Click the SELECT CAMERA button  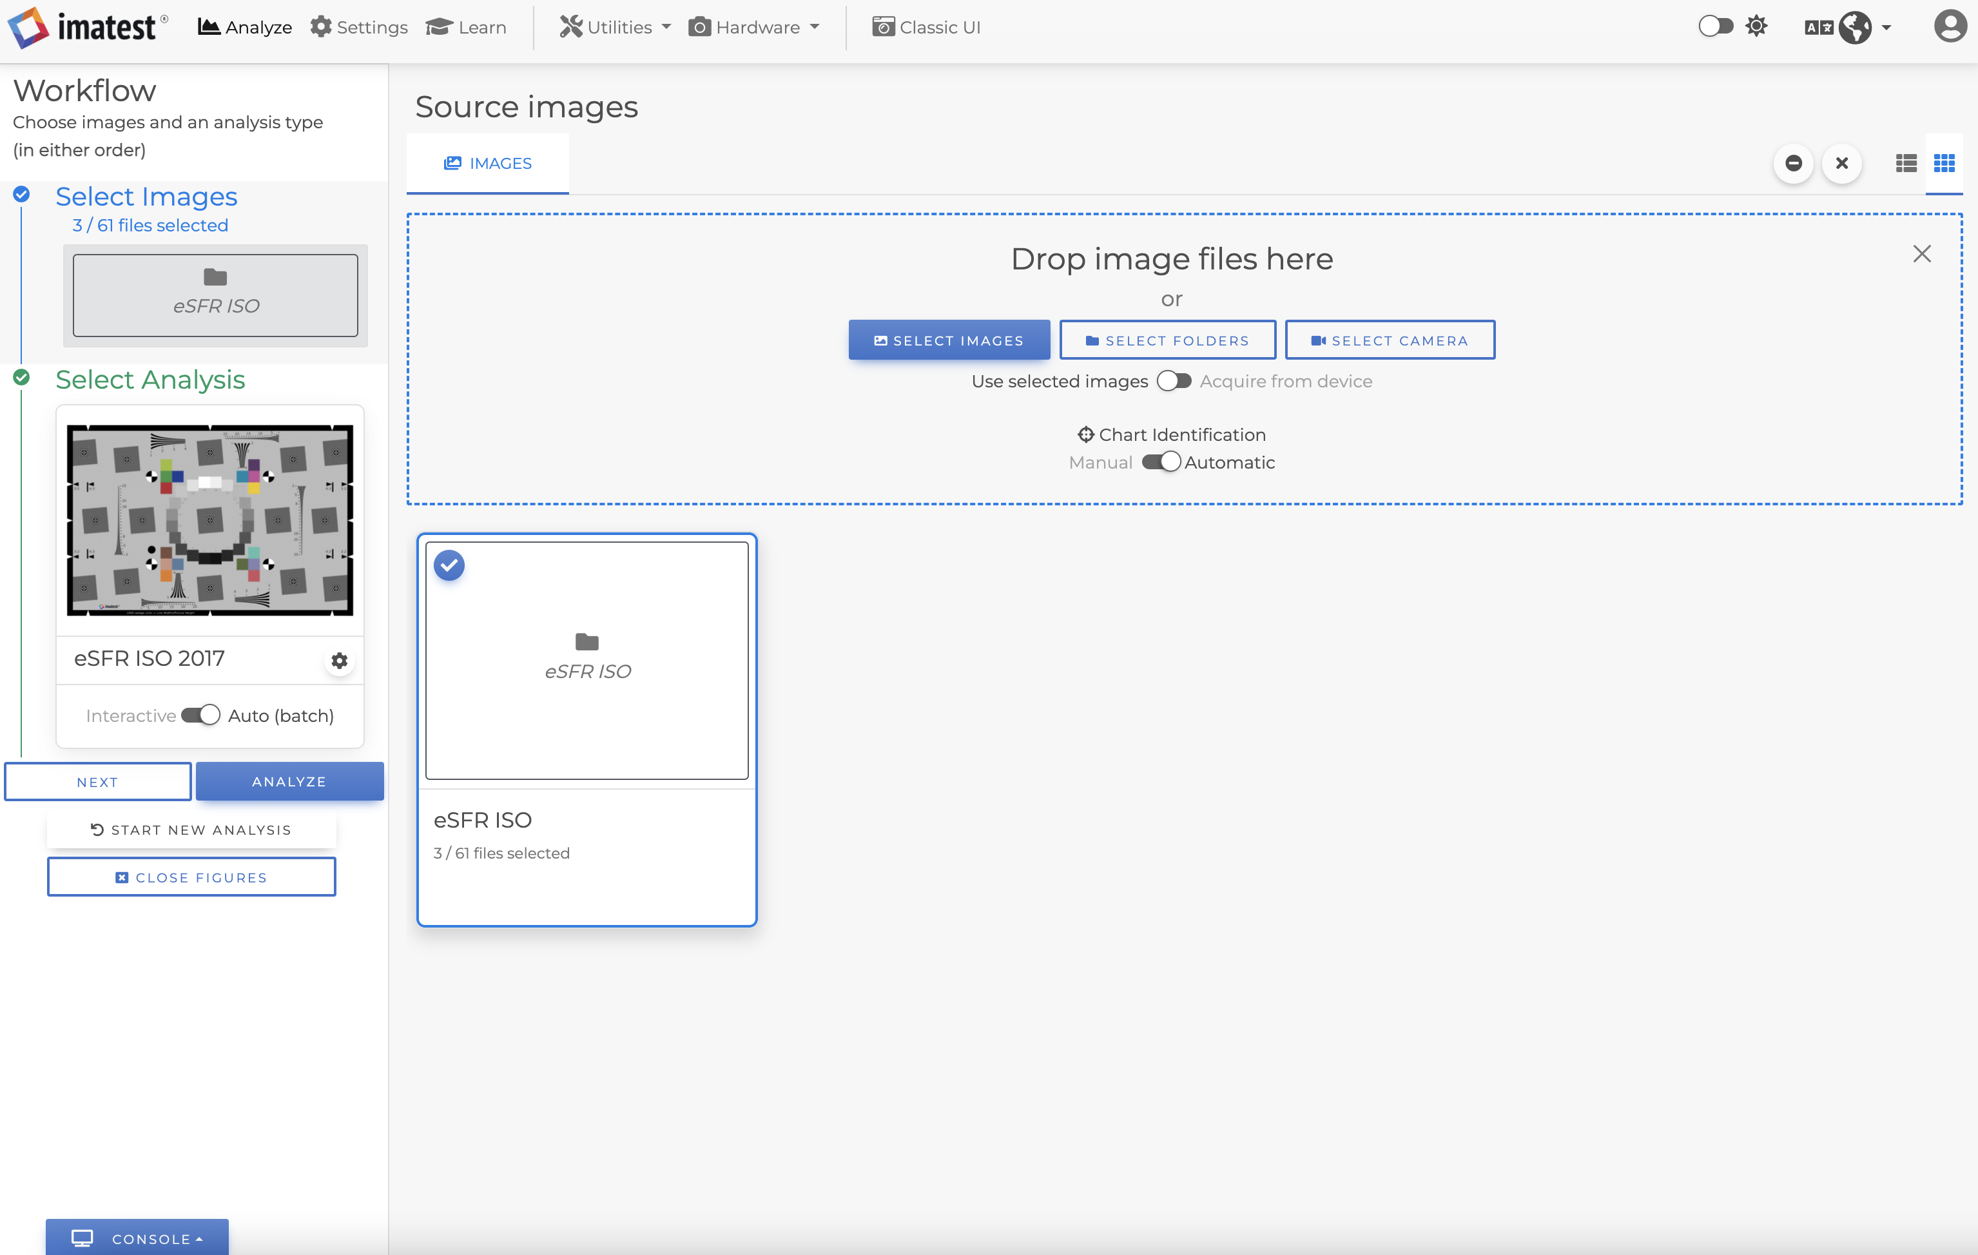coord(1390,340)
